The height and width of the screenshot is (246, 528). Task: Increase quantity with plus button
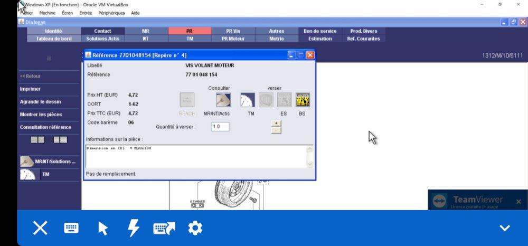[276, 123]
